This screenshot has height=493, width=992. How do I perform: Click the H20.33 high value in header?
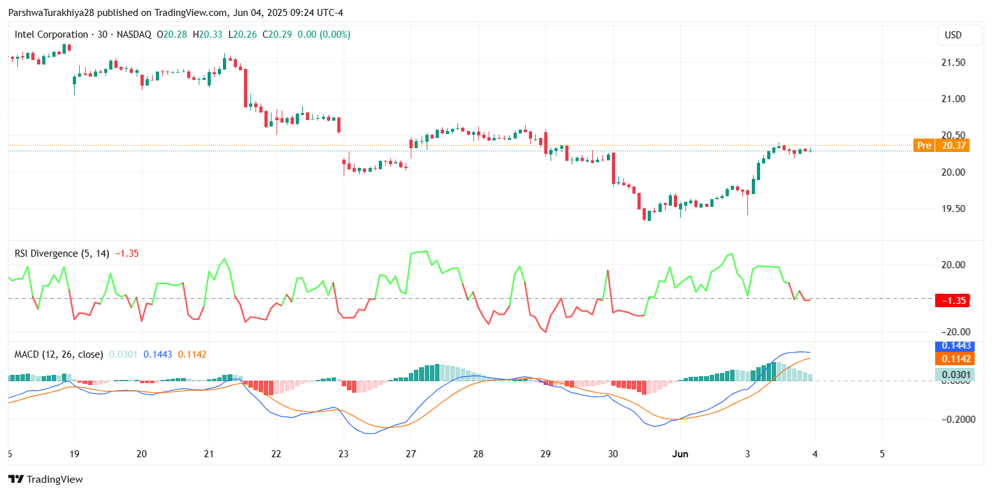pos(208,34)
